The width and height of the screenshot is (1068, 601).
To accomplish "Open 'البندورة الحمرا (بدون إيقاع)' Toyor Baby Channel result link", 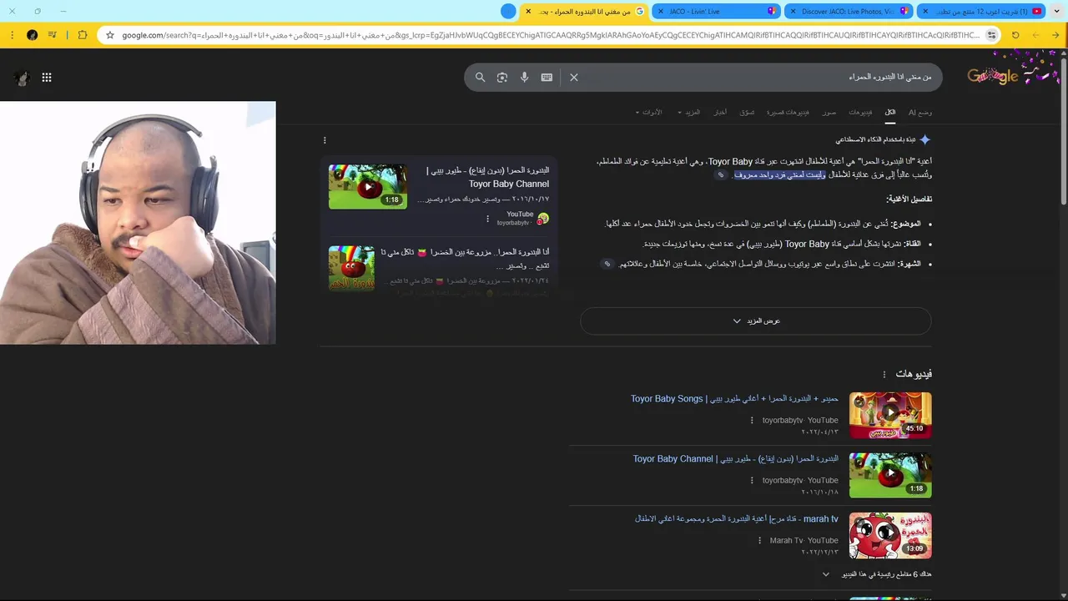I will [735, 459].
